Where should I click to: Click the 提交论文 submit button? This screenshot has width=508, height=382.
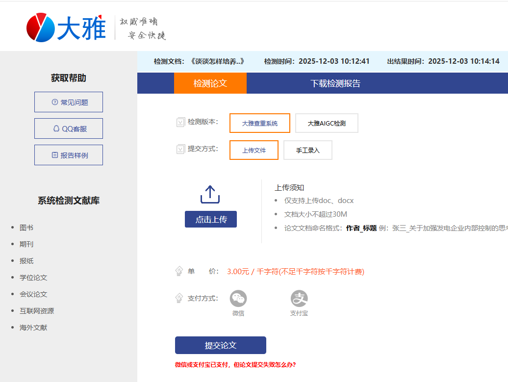(220, 345)
